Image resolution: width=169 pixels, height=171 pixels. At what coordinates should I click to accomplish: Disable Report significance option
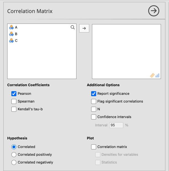pos(94,94)
